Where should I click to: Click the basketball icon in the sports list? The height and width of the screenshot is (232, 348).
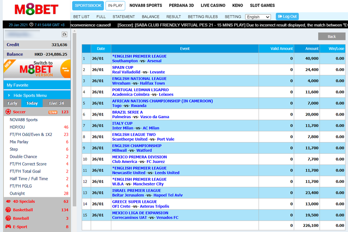pyautogui.click(x=8, y=209)
